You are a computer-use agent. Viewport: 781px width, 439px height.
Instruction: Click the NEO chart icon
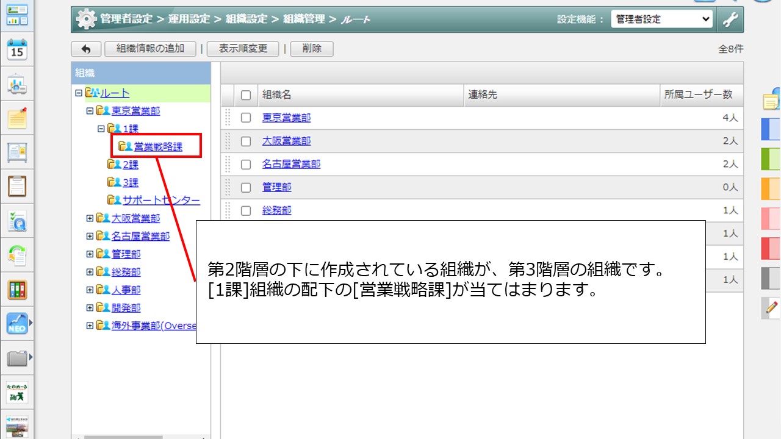click(x=17, y=324)
